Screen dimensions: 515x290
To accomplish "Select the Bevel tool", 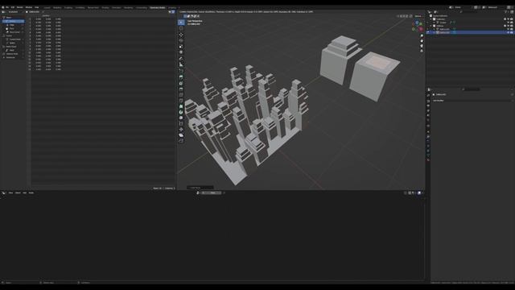I will tap(181, 89).
